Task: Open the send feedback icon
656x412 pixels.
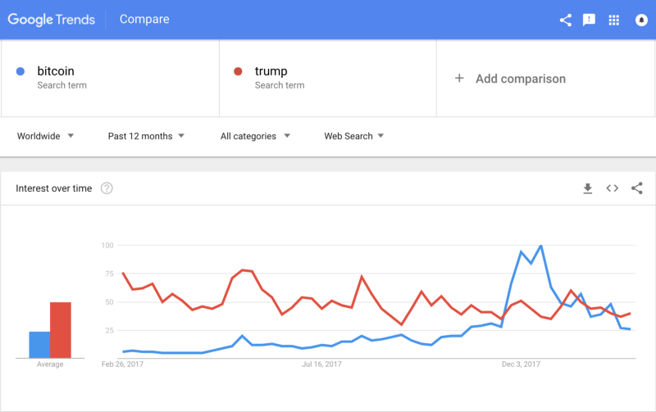Action: pos(589,20)
